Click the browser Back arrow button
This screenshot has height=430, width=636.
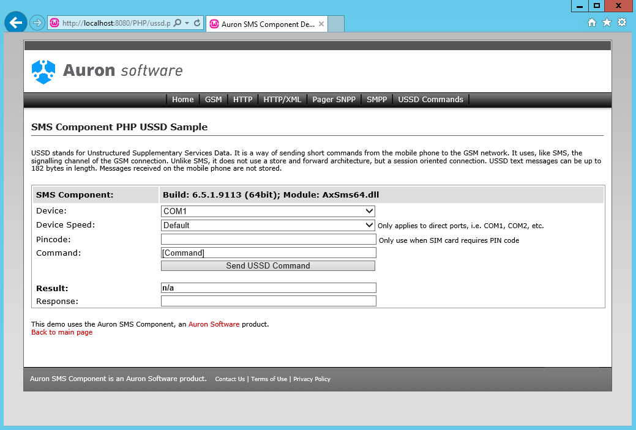16,23
